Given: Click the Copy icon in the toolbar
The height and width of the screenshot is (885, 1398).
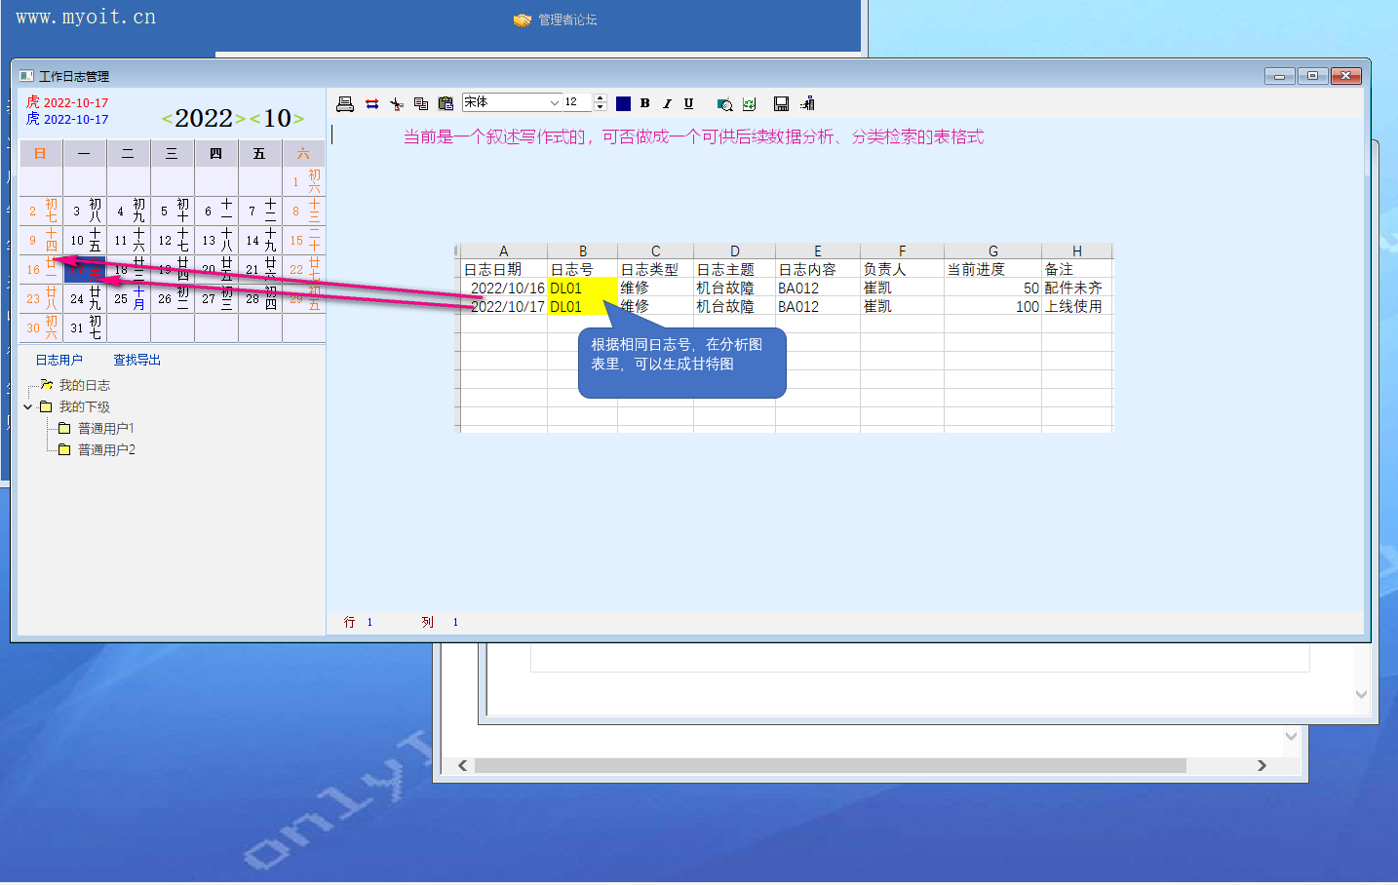Looking at the screenshot, I should point(421,104).
